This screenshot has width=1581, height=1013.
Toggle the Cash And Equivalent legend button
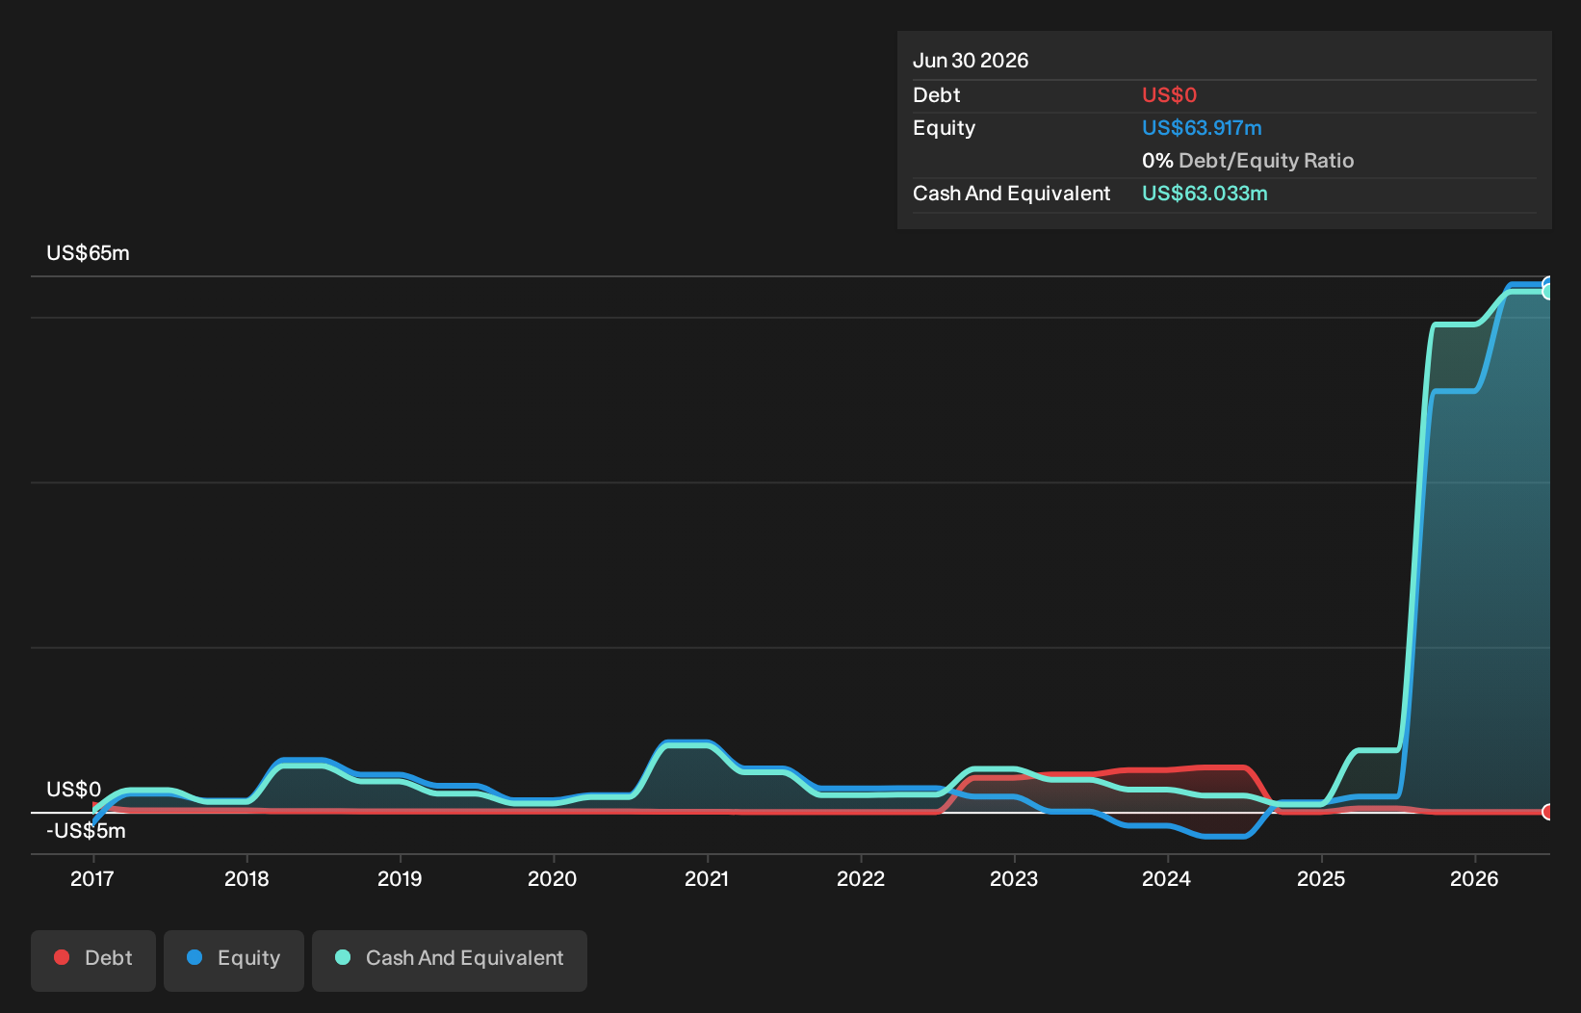coord(450,960)
